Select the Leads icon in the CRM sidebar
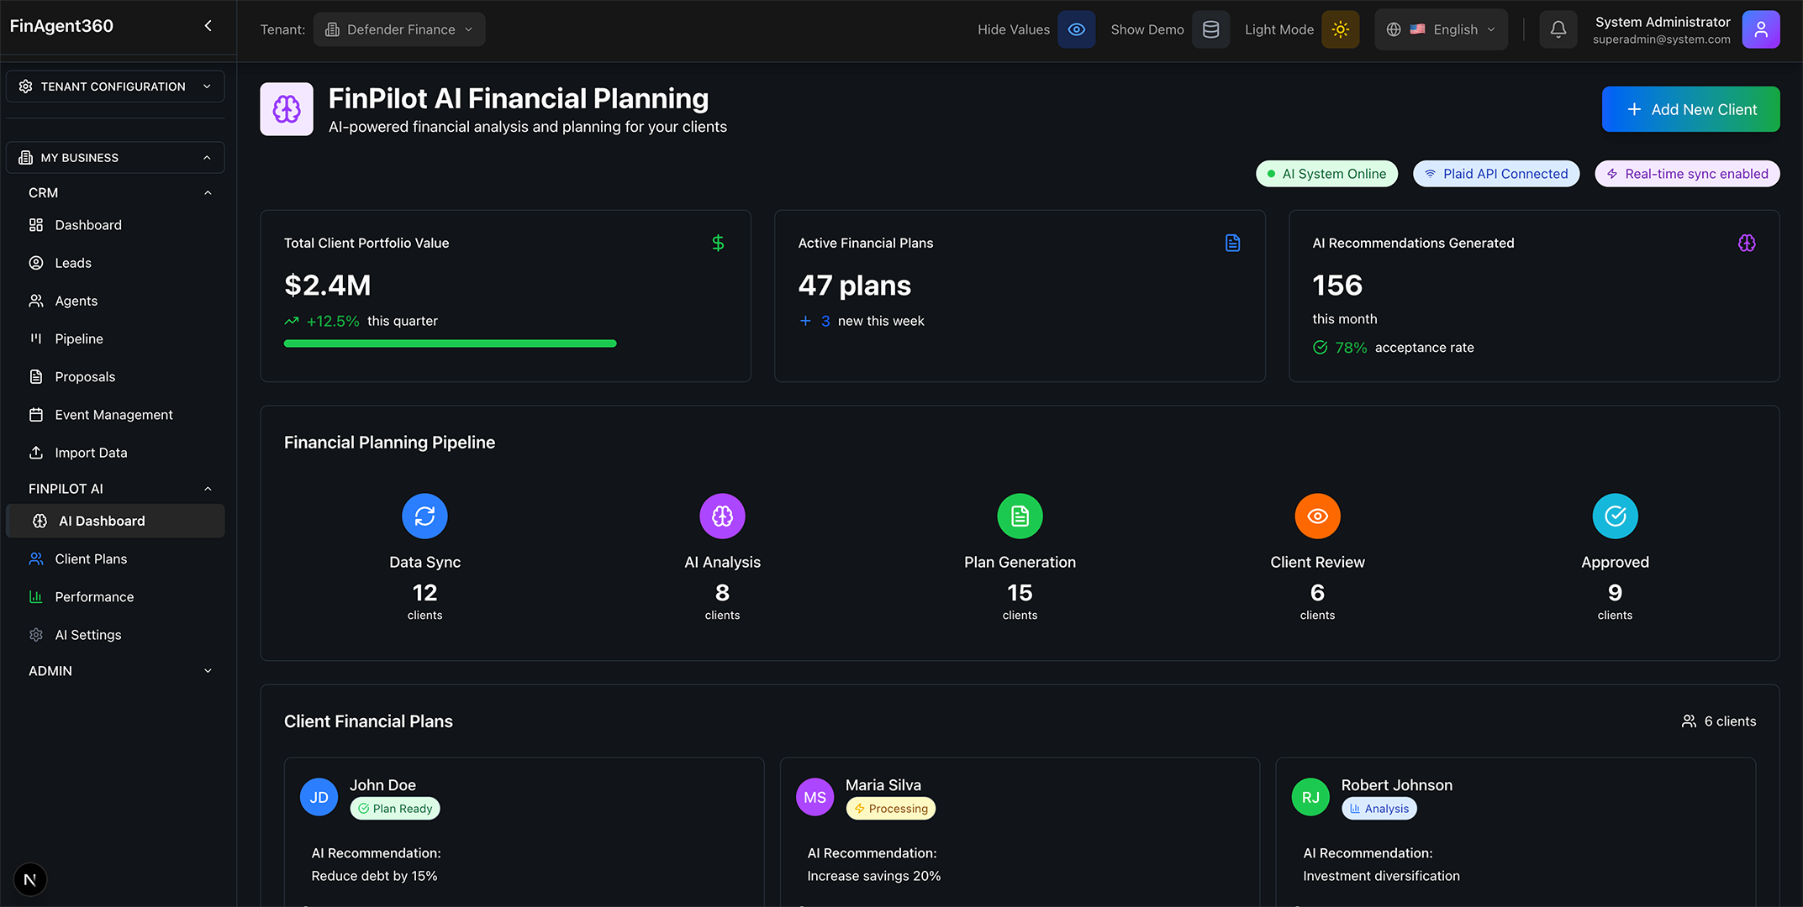Viewport: 1803px width, 907px height. point(36,262)
